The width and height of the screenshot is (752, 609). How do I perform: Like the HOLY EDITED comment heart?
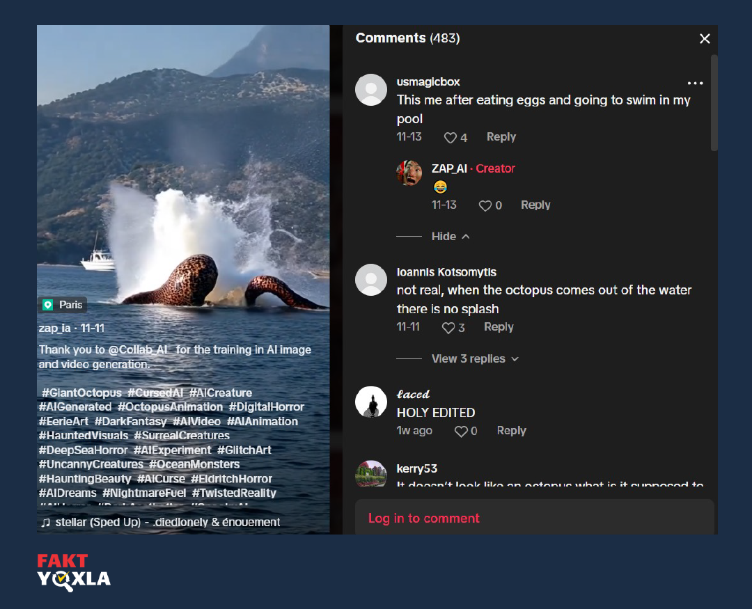461,431
